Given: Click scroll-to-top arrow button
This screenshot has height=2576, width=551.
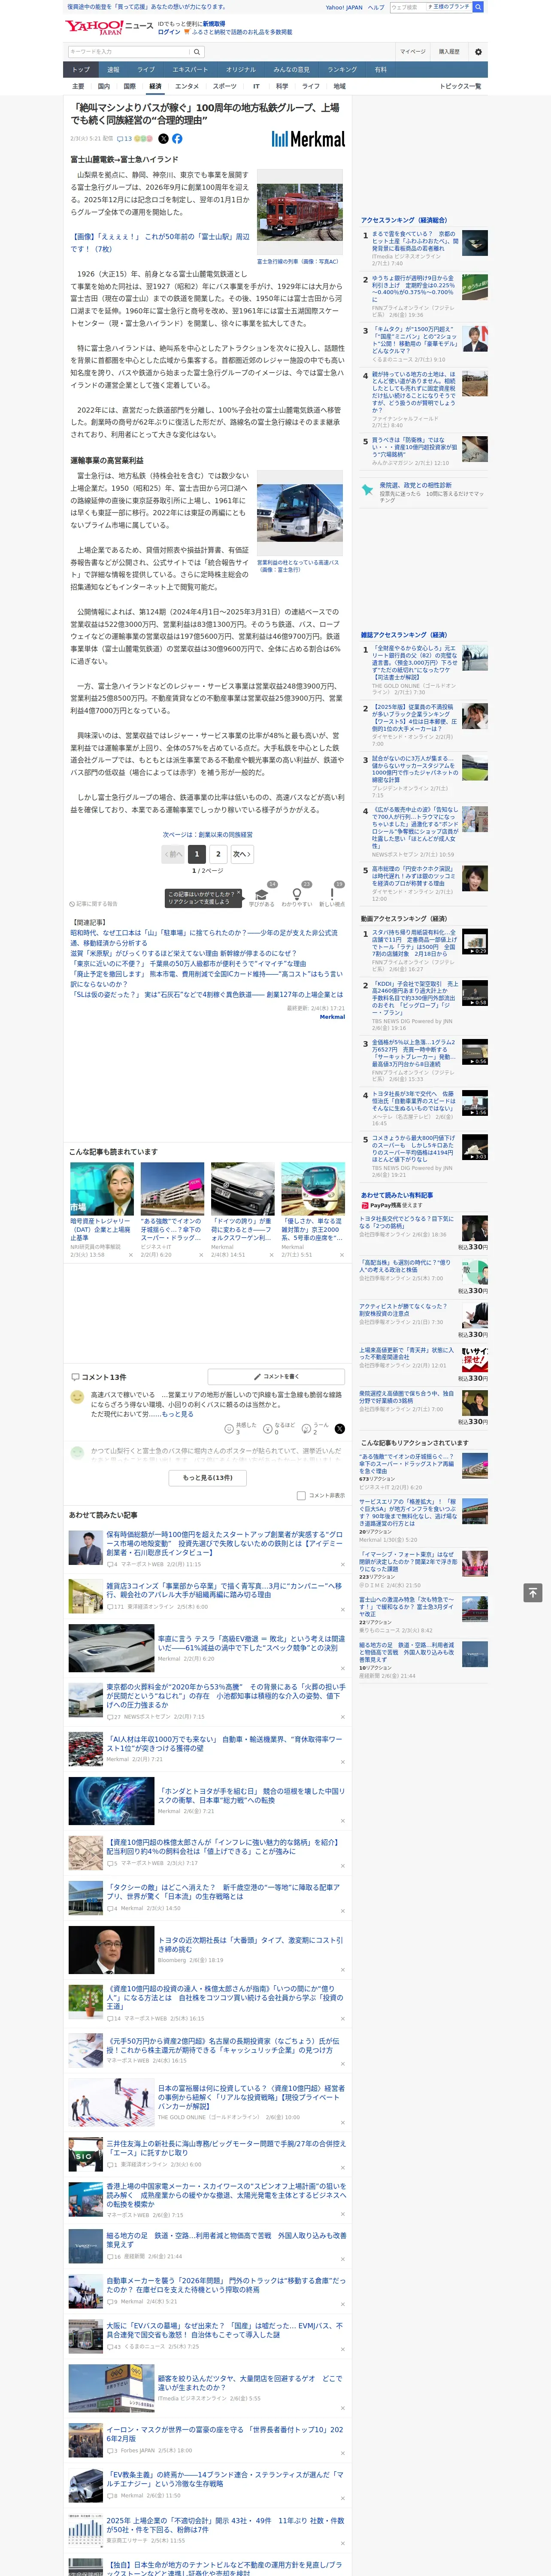Looking at the screenshot, I should click(x=533, y=1593).
